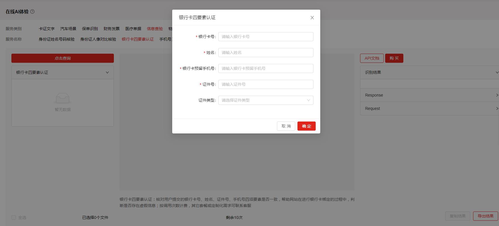Screen dimensions: 499x226
Task: Click the 剩余10次 remaining count text
Action: 234,217
